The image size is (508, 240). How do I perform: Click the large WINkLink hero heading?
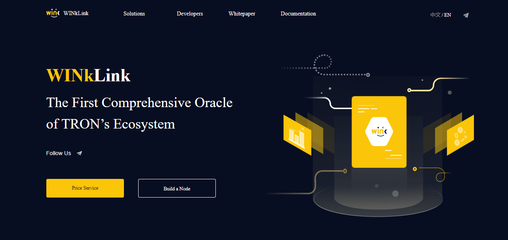tap(88, 75)
